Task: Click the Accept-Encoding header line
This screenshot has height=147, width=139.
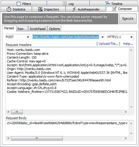Action: point(32,84)
